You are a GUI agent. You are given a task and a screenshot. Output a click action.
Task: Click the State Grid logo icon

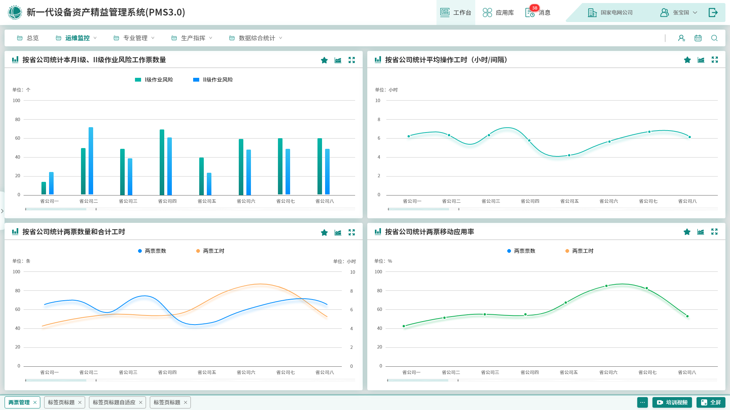15,12
